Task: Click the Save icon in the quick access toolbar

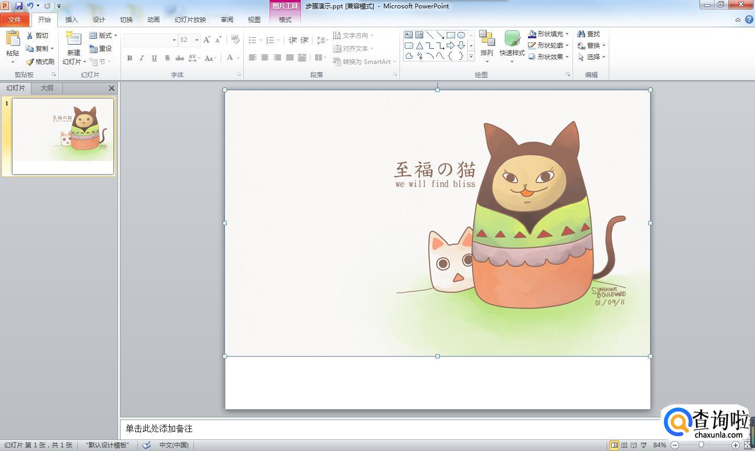Action: (19, 6)
